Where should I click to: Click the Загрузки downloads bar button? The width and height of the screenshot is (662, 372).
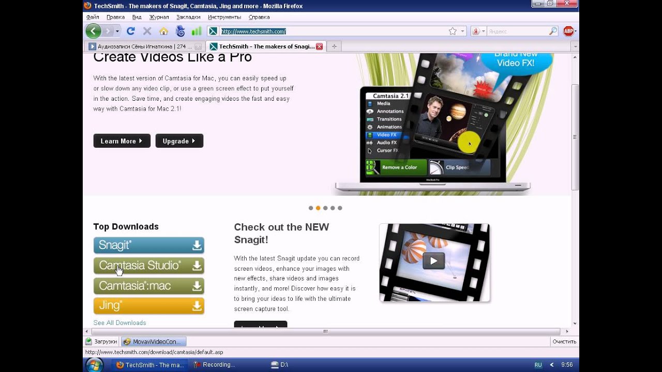(101, 342)
